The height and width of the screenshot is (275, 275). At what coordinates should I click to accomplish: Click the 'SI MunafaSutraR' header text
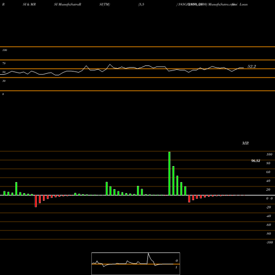(68, 4)
